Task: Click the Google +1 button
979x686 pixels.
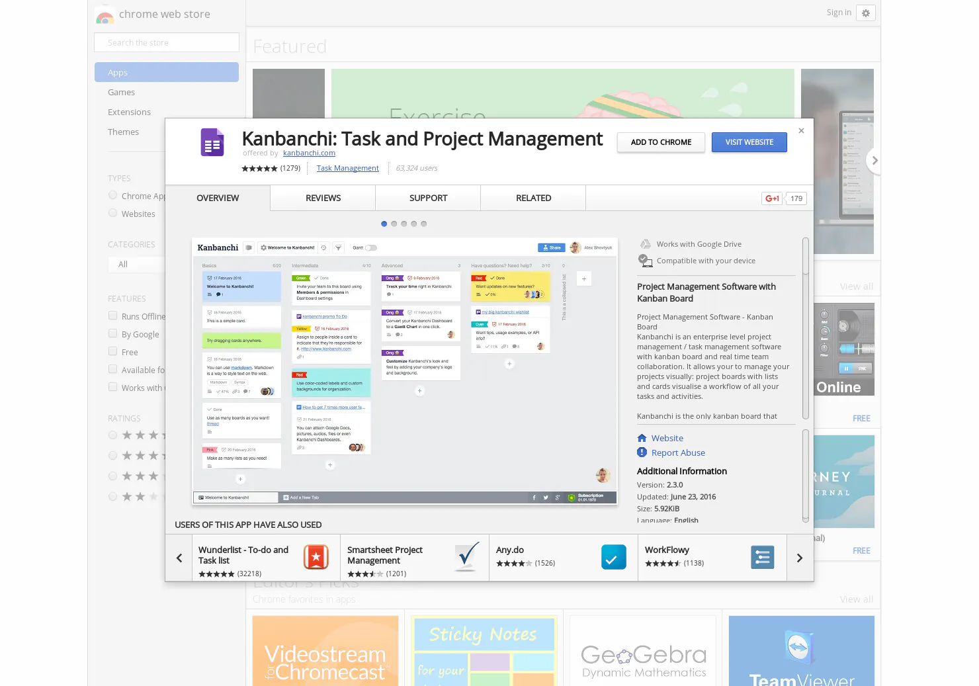Action: point(772,198)
